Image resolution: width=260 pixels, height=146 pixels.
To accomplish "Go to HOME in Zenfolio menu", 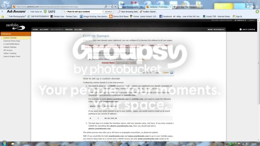I will [x=35, y=29].
